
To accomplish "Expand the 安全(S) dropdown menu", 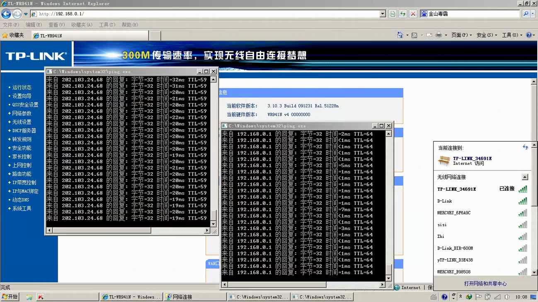I will [487, 35].
